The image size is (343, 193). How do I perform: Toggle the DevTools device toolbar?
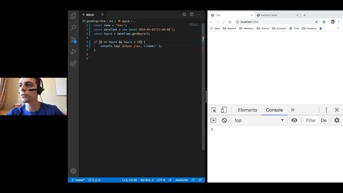(x=223, y=110)
